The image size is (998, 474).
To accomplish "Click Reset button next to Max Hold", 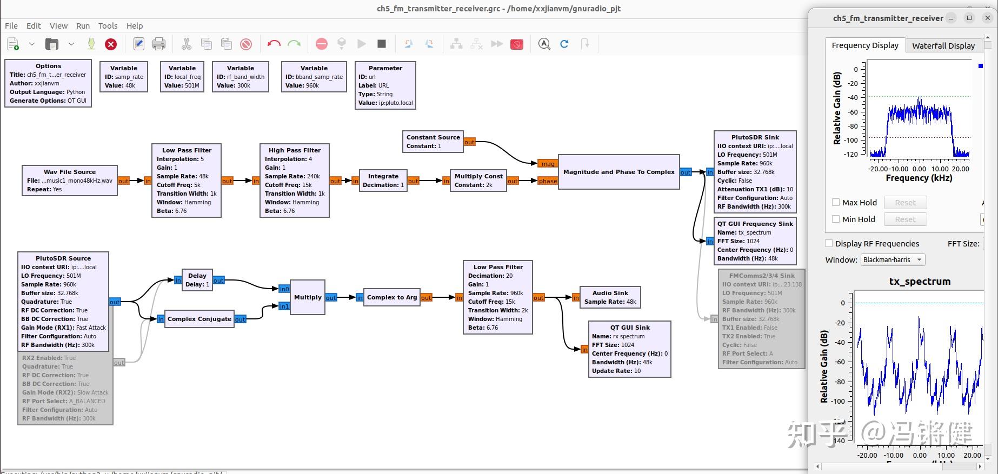I will [x=905, y=203].
